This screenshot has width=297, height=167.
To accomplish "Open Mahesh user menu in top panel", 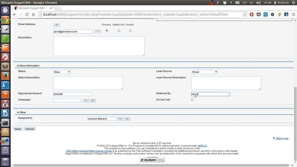I will (x=282, y=3).
